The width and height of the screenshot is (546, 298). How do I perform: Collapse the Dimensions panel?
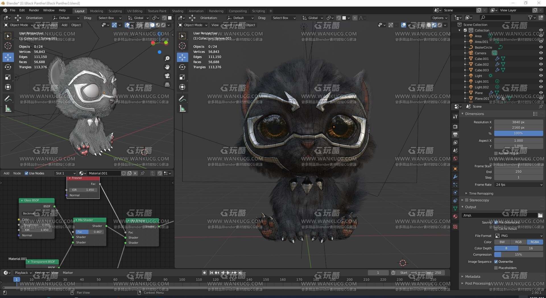tap(474, 114)
